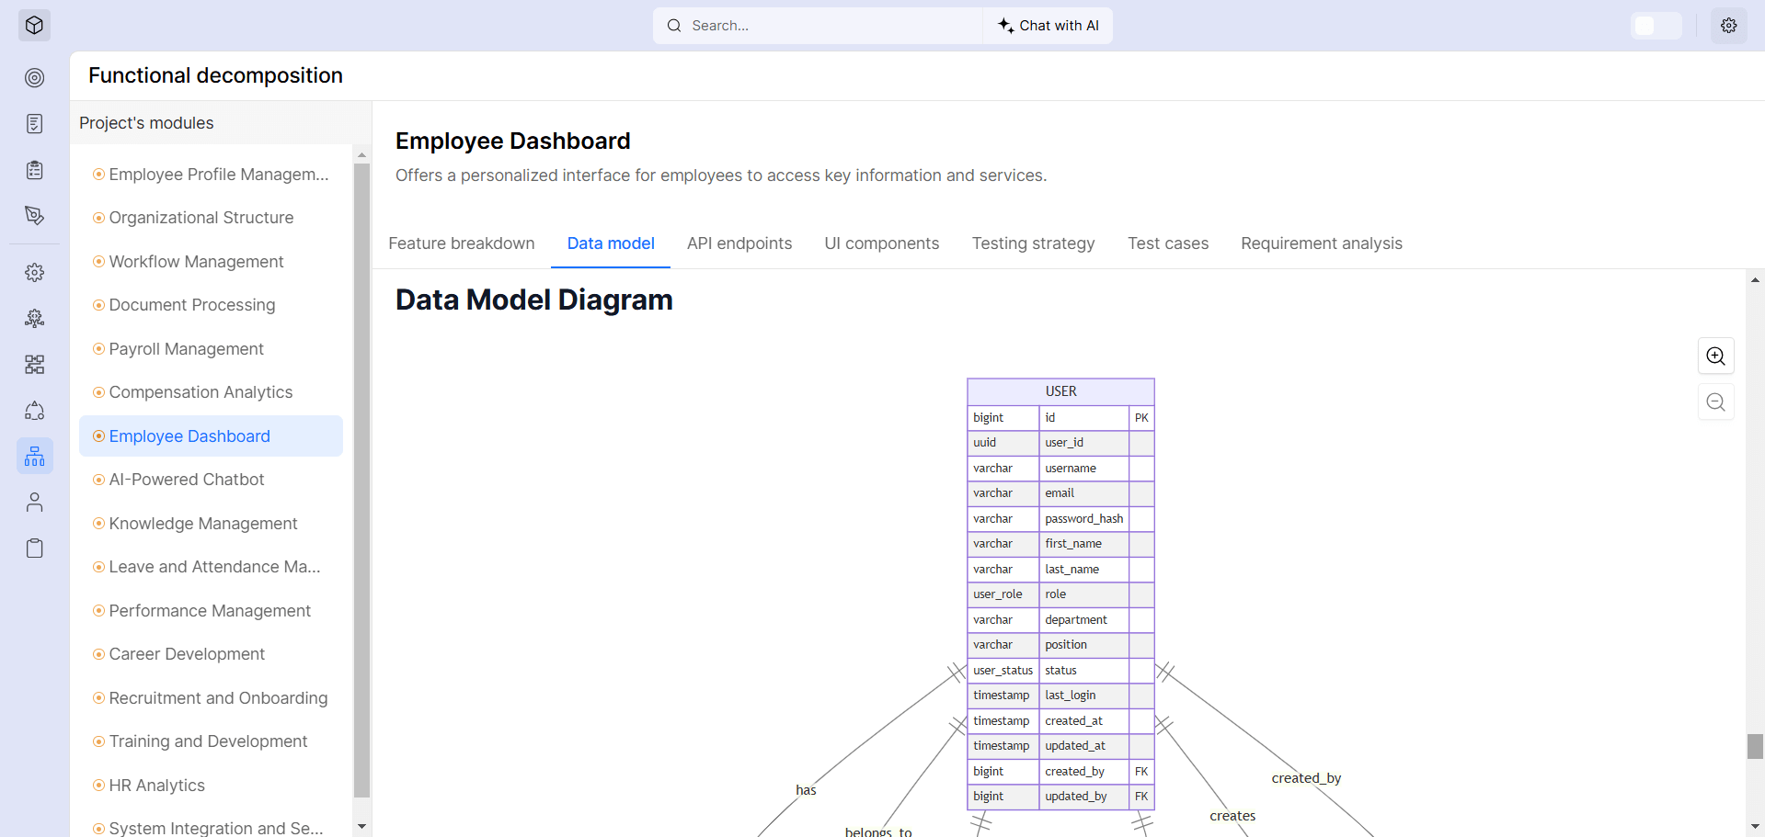
Task: Click the diagram pane scrollbar thumb
Action: click(1755, 746)
